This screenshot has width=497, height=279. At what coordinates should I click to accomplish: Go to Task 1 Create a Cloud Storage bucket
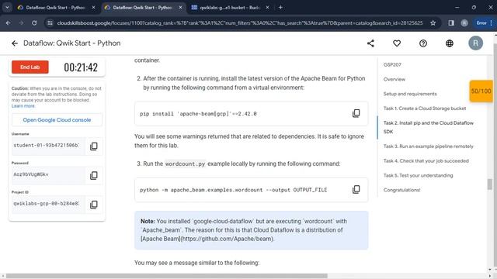(x=425, y=108)
